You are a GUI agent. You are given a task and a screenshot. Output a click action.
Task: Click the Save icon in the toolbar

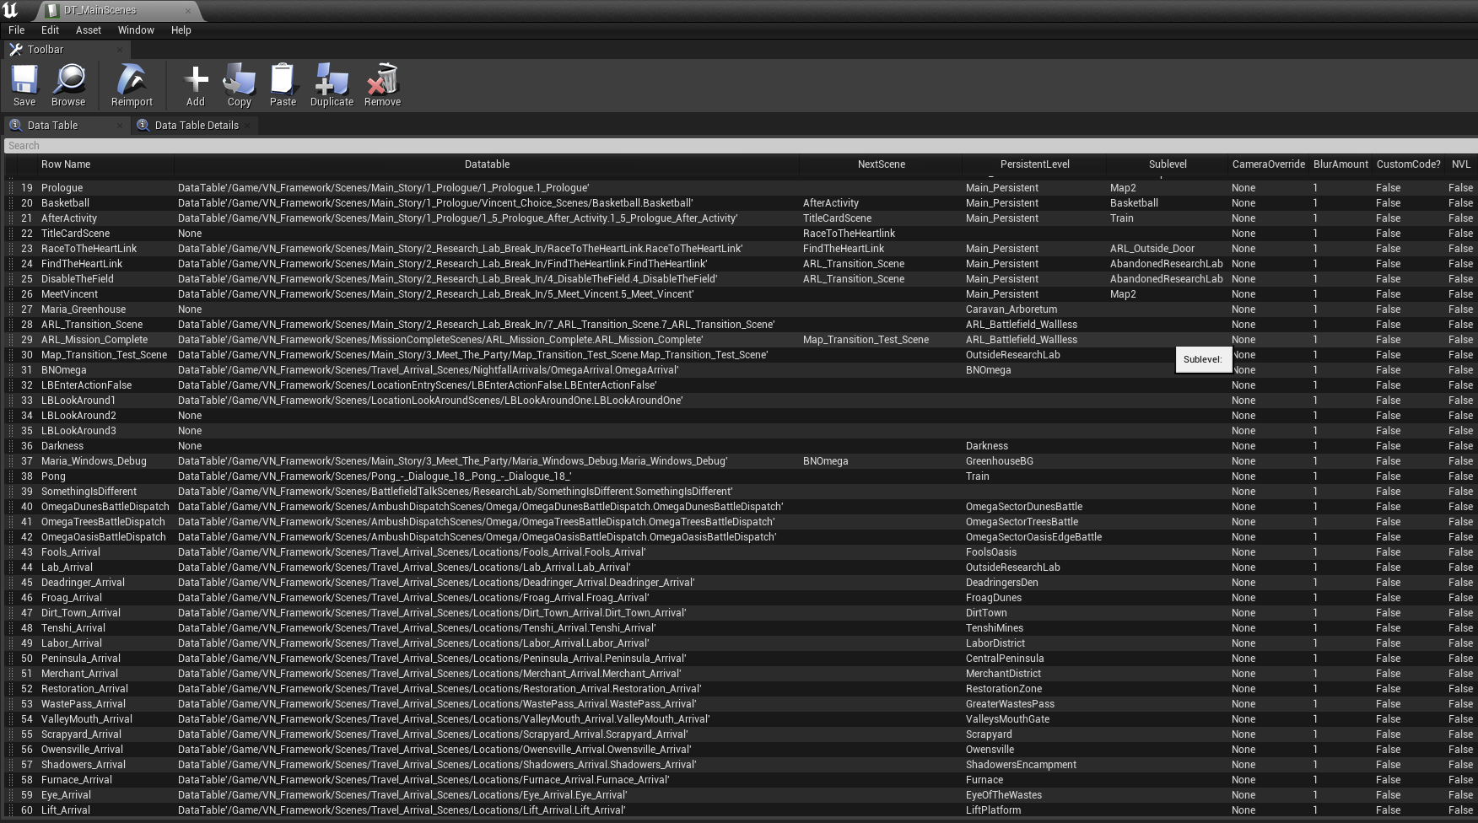[24, 83]
